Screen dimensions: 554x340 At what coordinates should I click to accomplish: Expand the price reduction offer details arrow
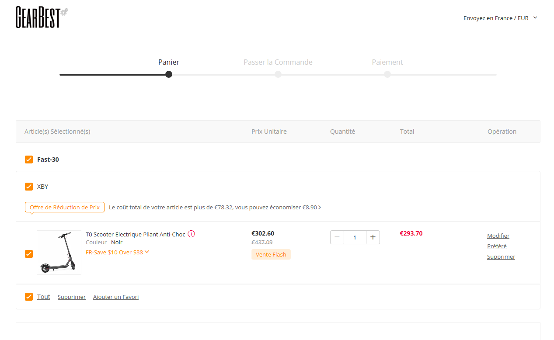pos(320,208)
